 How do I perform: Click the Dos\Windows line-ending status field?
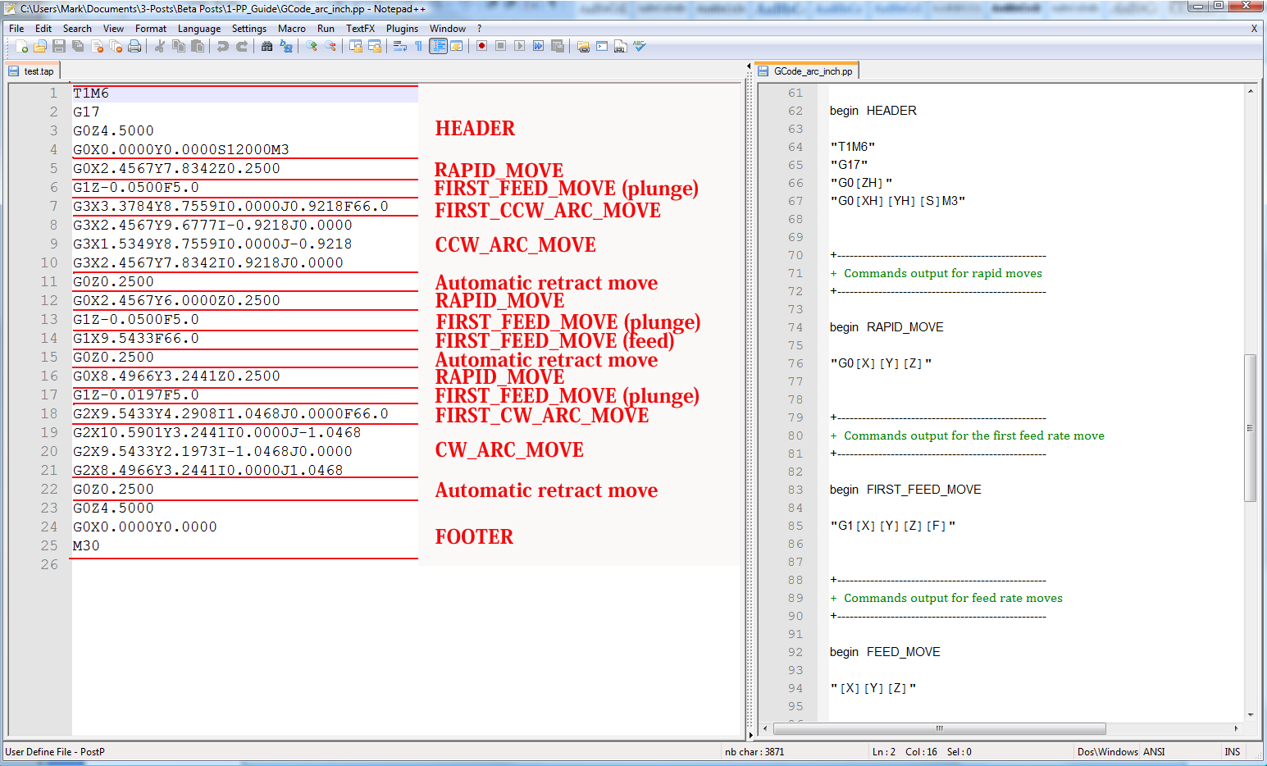coord(1107,752)
